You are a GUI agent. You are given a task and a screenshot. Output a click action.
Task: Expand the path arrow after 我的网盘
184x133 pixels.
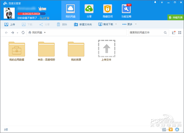pyautogui.click(x=45, y=33)
